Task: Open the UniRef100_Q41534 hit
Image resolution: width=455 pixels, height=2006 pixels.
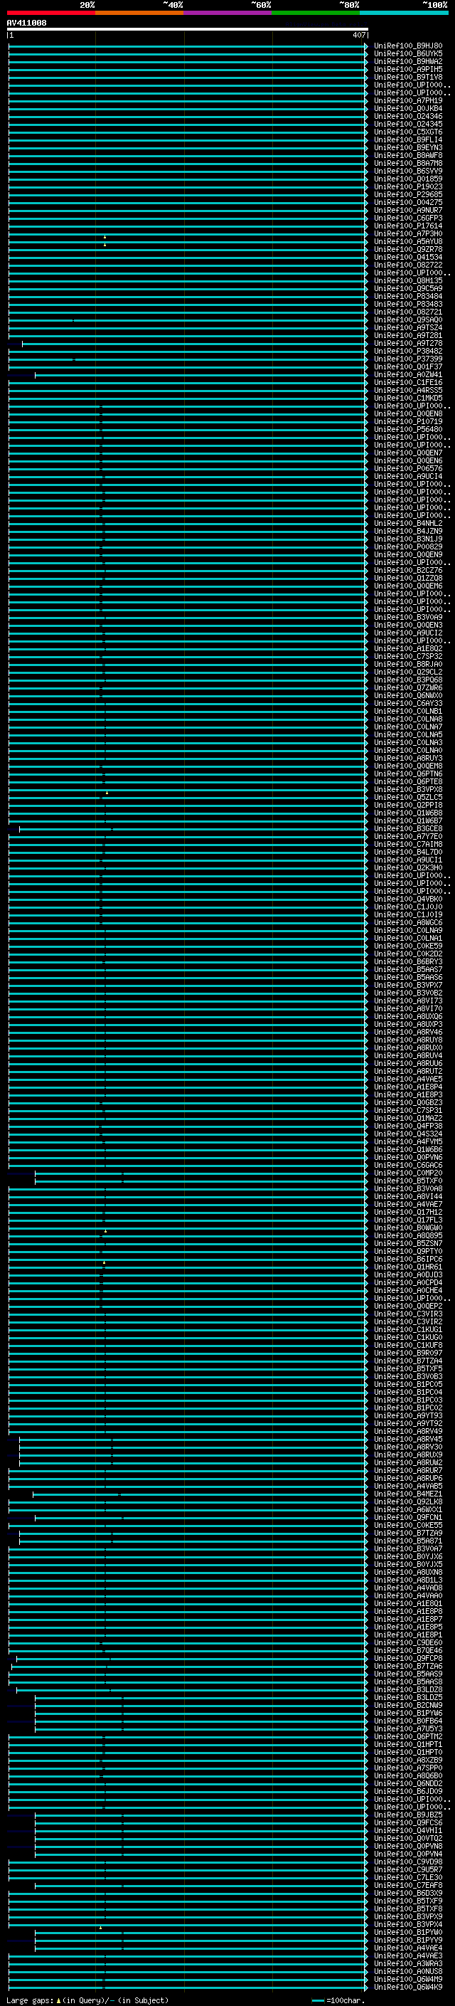Action: click(408, 258)
